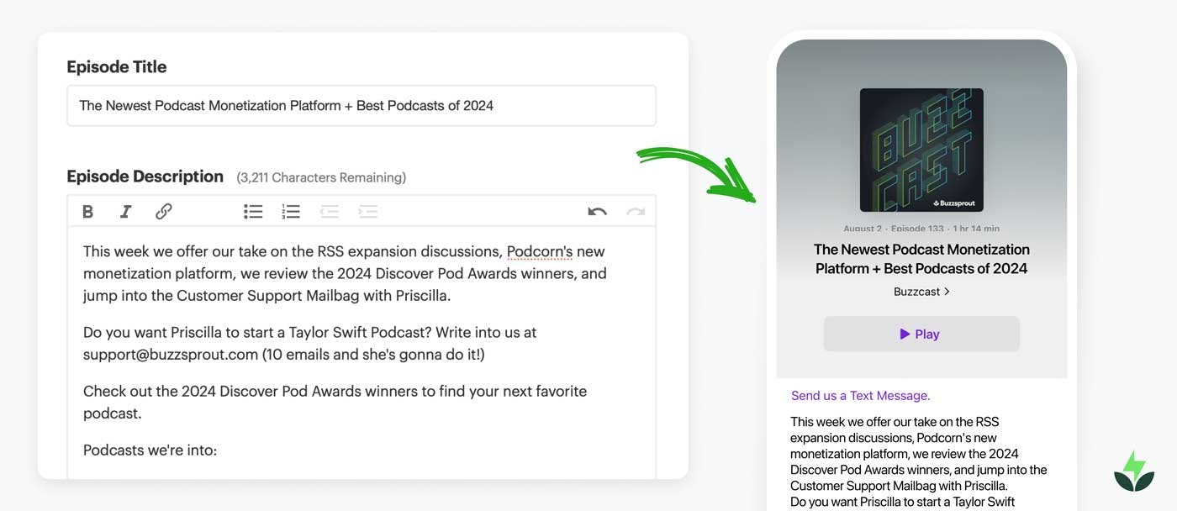The height and width of the screenshot is (511, 1177).
Task: Increase text indentation
Action: click(367, 211)
